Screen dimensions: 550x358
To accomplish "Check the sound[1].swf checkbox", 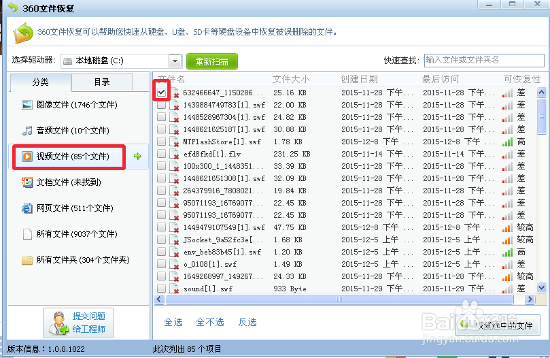I will (161, 289).
